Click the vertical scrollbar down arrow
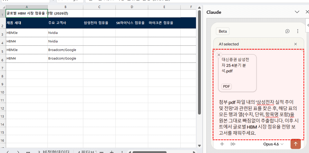The width and height of the screenshot is (309, 153). point(199,146)
